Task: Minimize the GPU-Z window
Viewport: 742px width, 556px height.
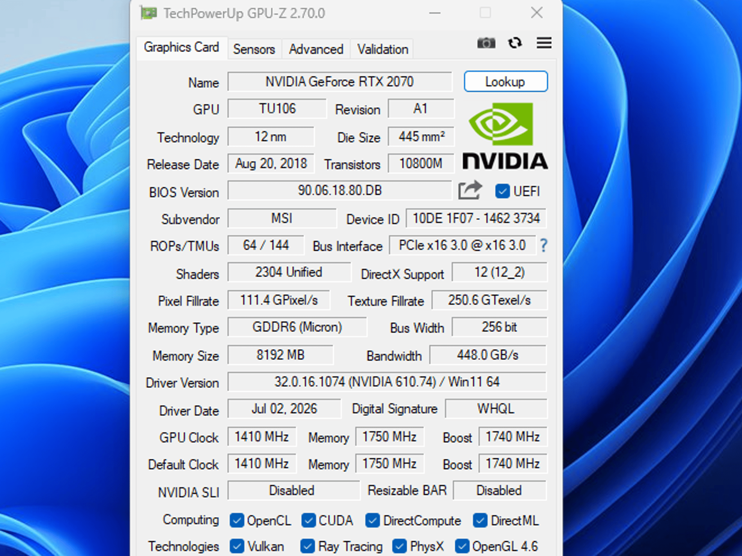Action: (x=435, y=13)
